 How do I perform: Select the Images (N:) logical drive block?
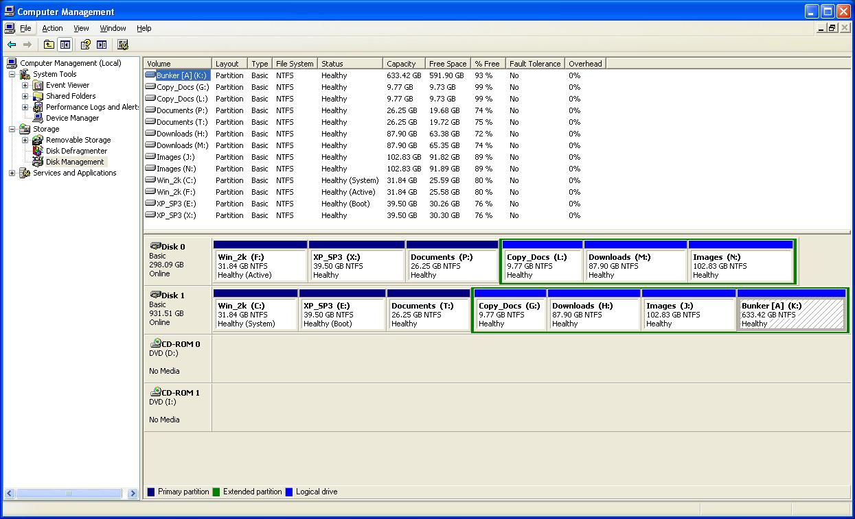click(741, 261)
